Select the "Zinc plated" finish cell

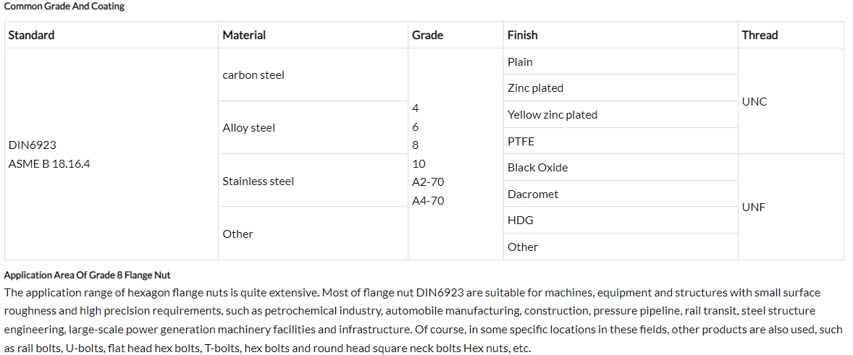(535, 88)
